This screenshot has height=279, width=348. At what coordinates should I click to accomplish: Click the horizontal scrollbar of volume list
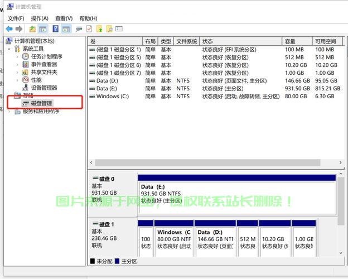207,162
